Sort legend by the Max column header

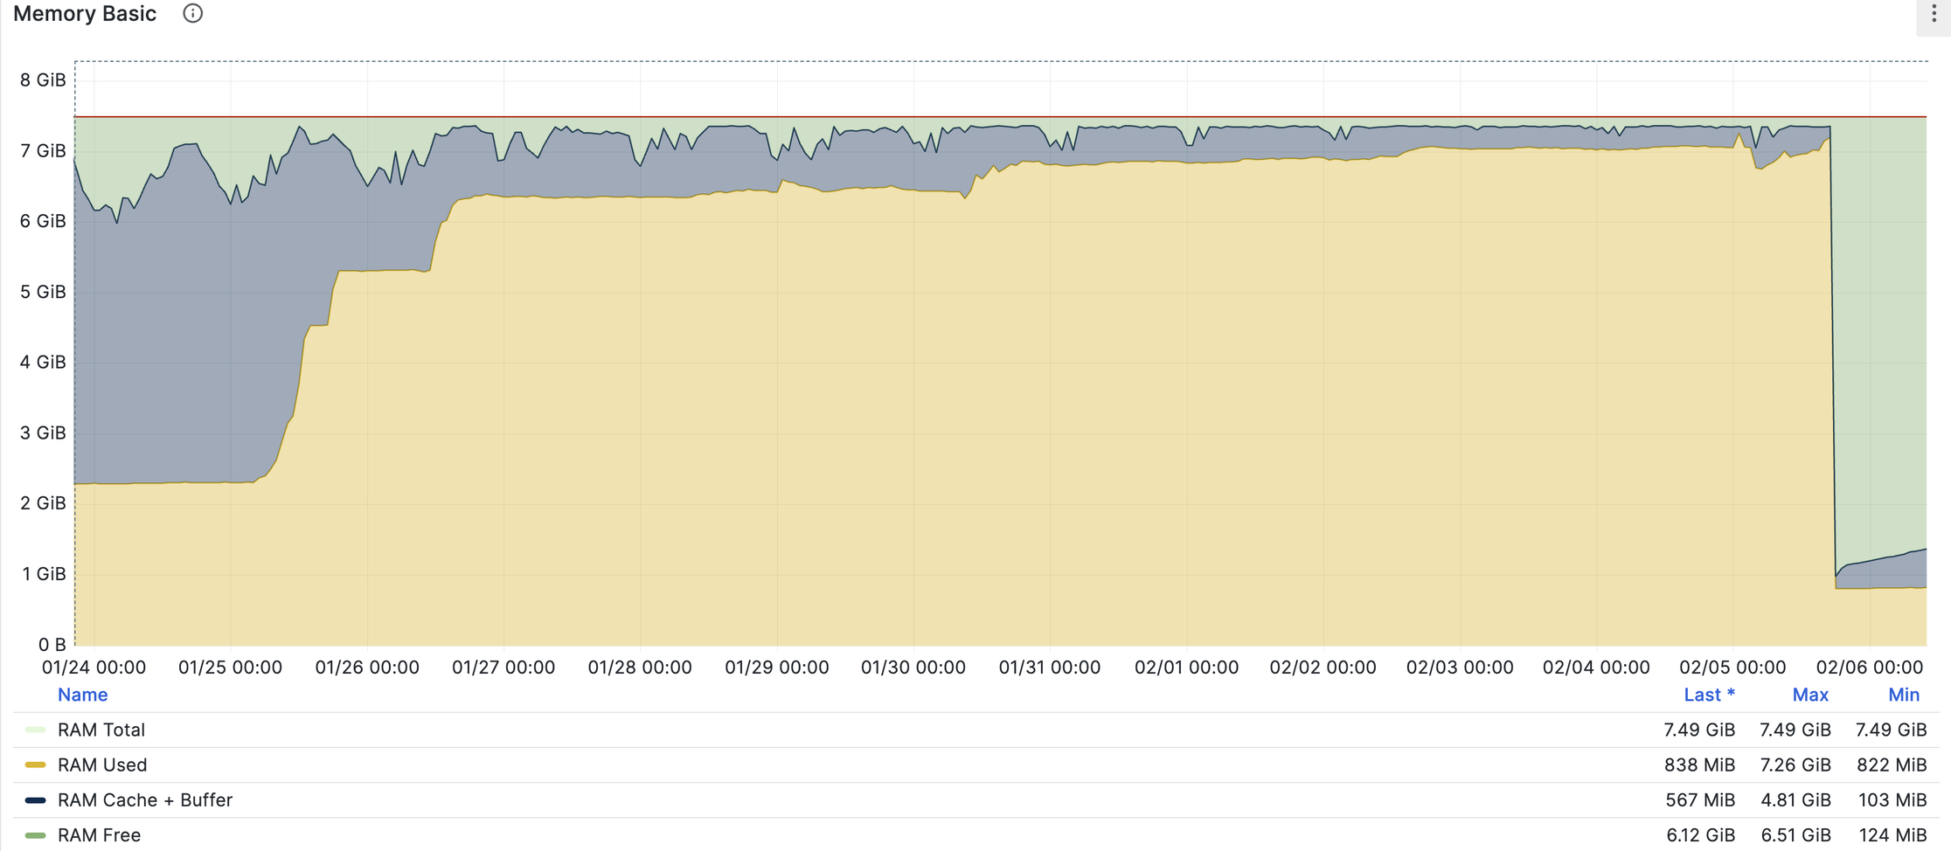tap(1809, 695)
